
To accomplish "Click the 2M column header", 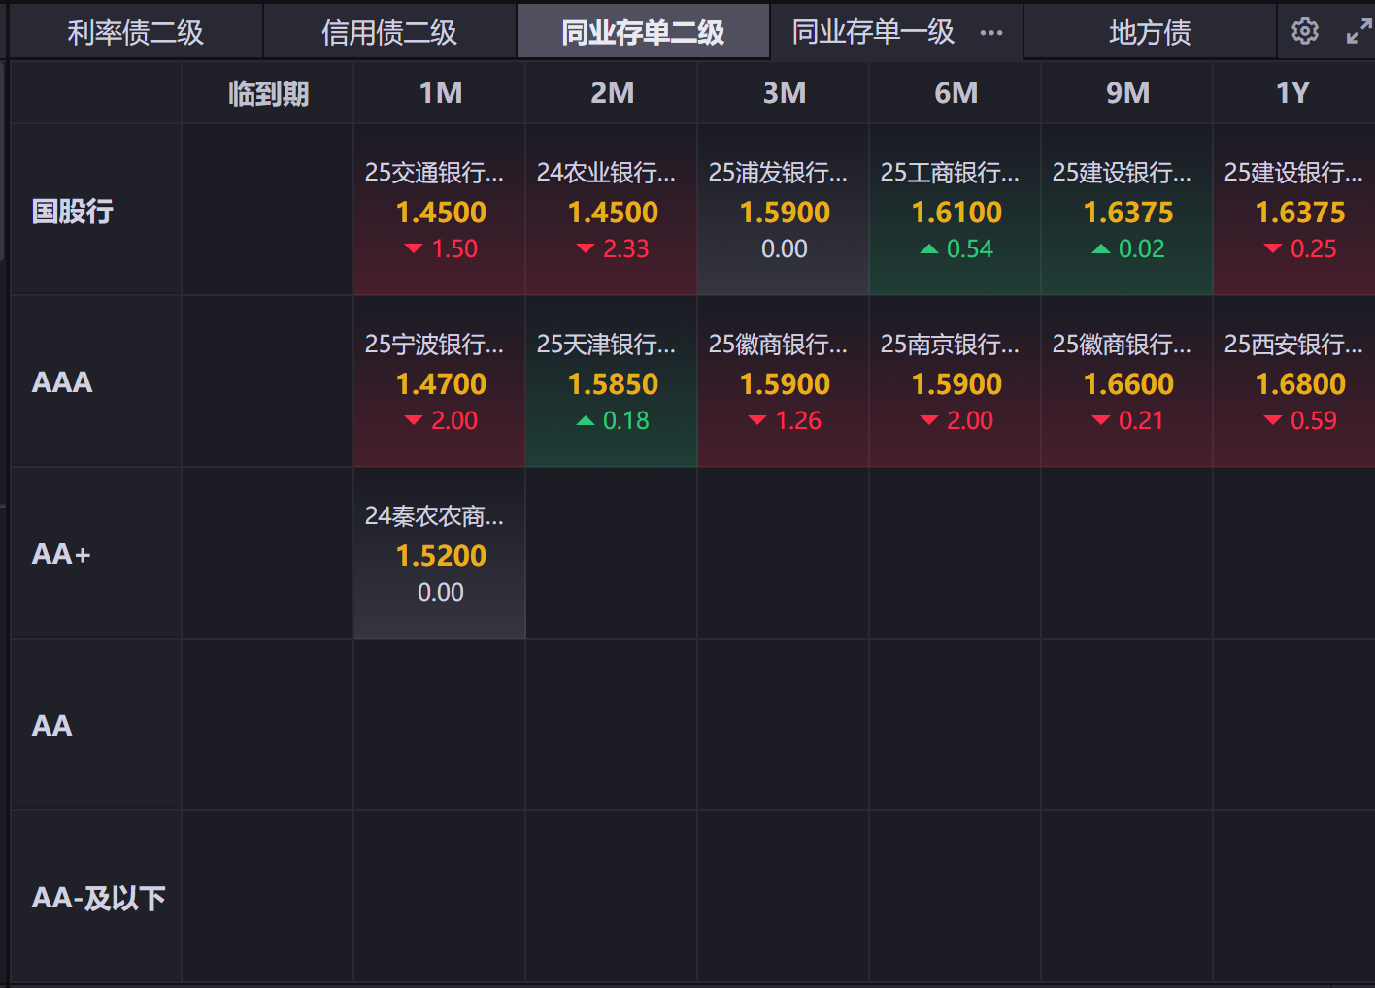I will [x=612, y=93].
